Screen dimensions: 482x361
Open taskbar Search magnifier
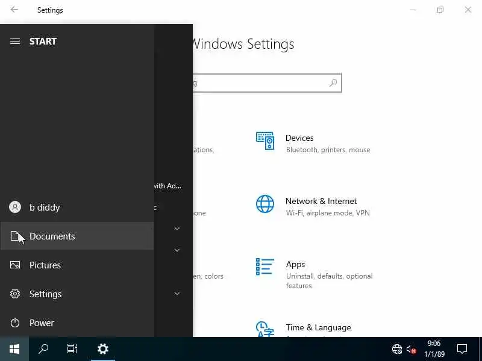click(43, 349)
